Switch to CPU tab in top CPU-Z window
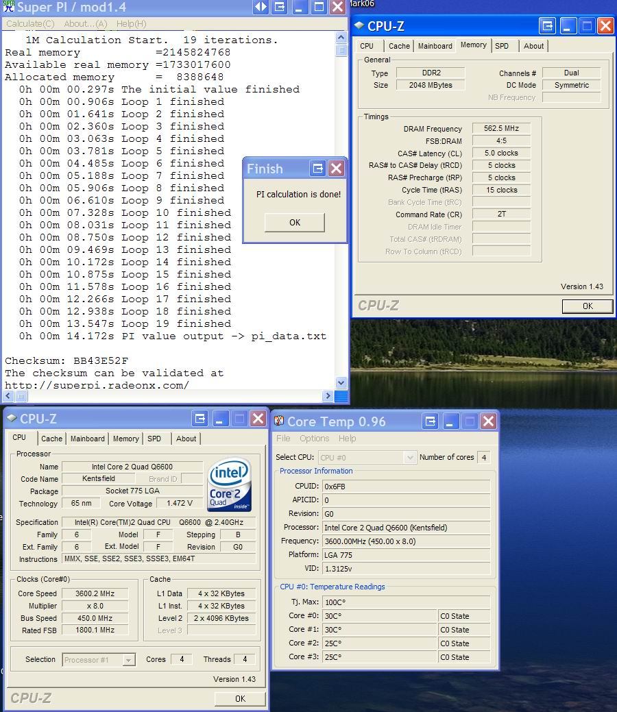617x712 pixels. [x=367, y=46]
